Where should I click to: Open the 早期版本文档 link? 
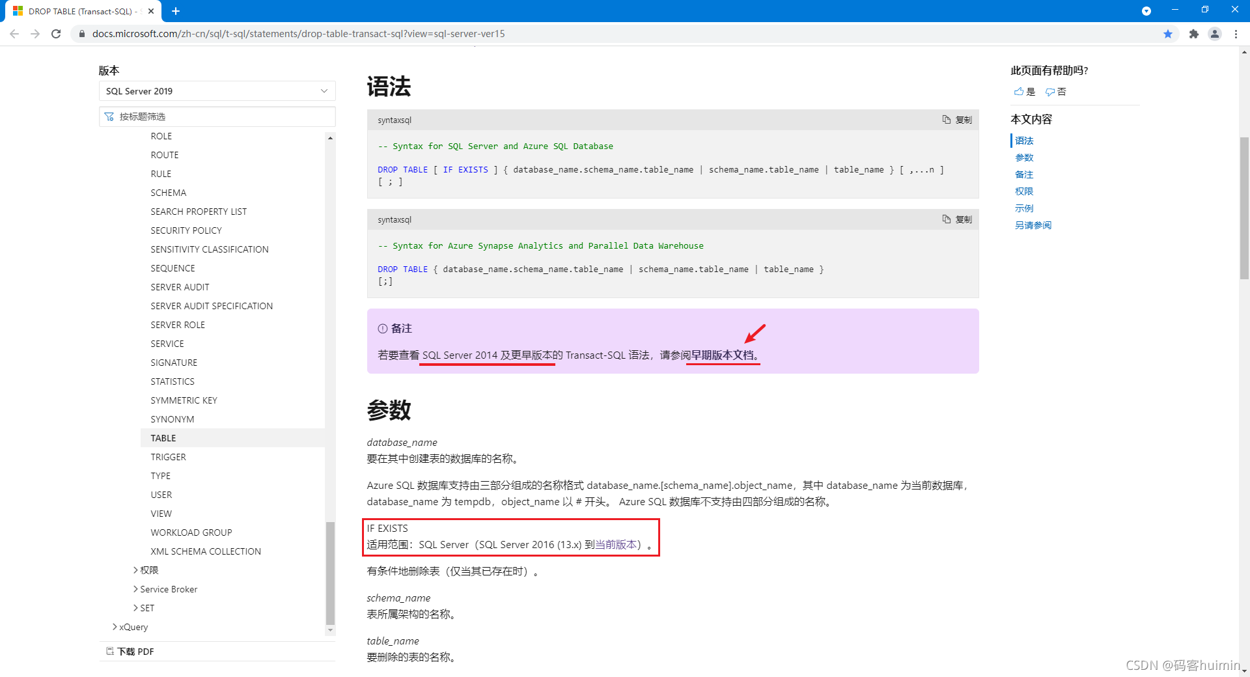[x=723, y=355]
